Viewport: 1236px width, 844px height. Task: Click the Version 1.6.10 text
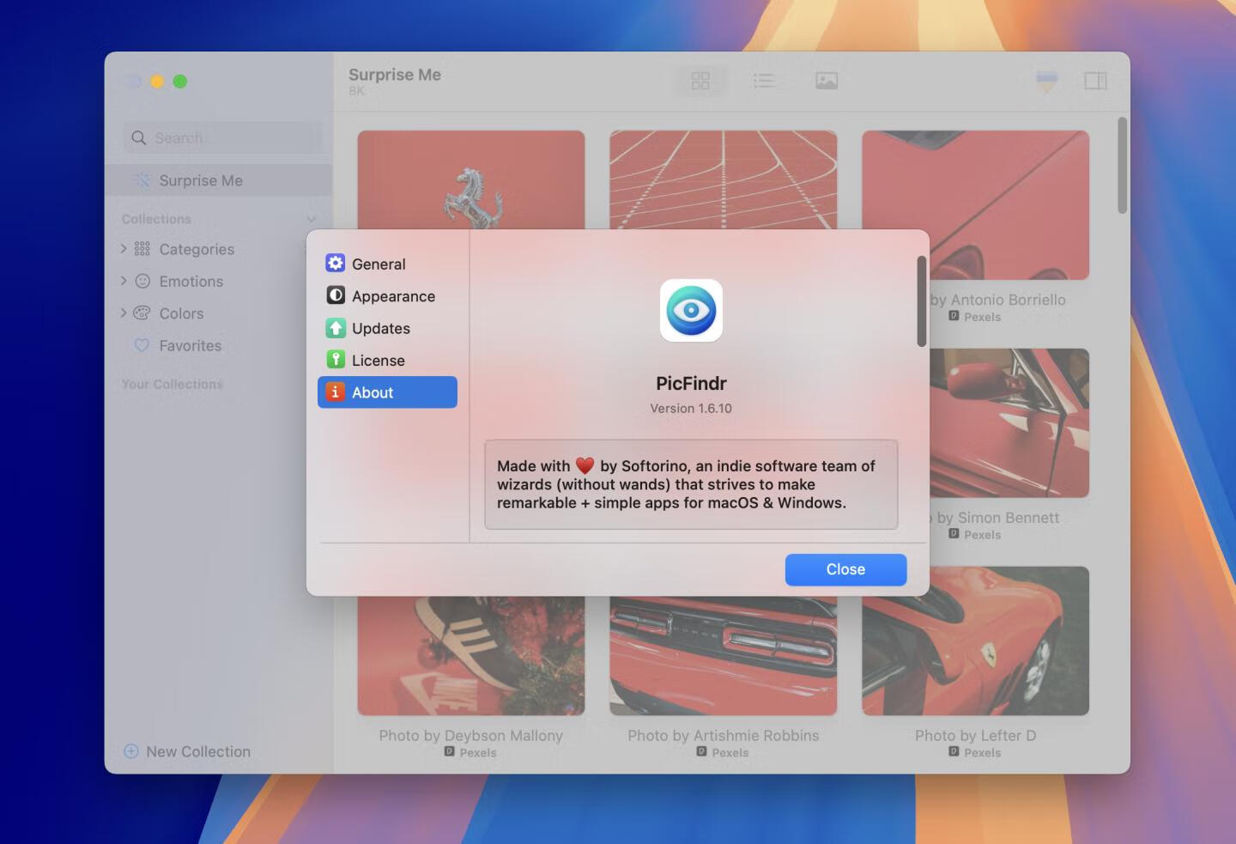click(691, 409)
